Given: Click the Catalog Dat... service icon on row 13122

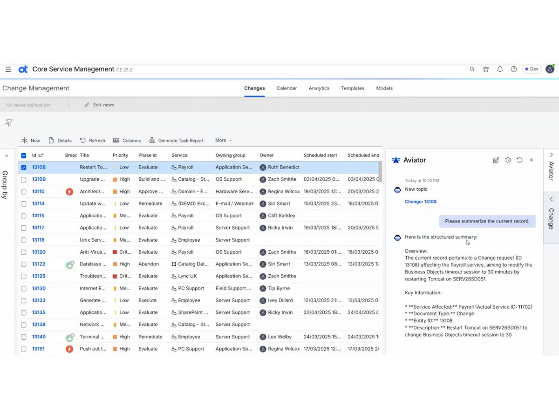Looking at the screenshot, I should coord(174,264).
